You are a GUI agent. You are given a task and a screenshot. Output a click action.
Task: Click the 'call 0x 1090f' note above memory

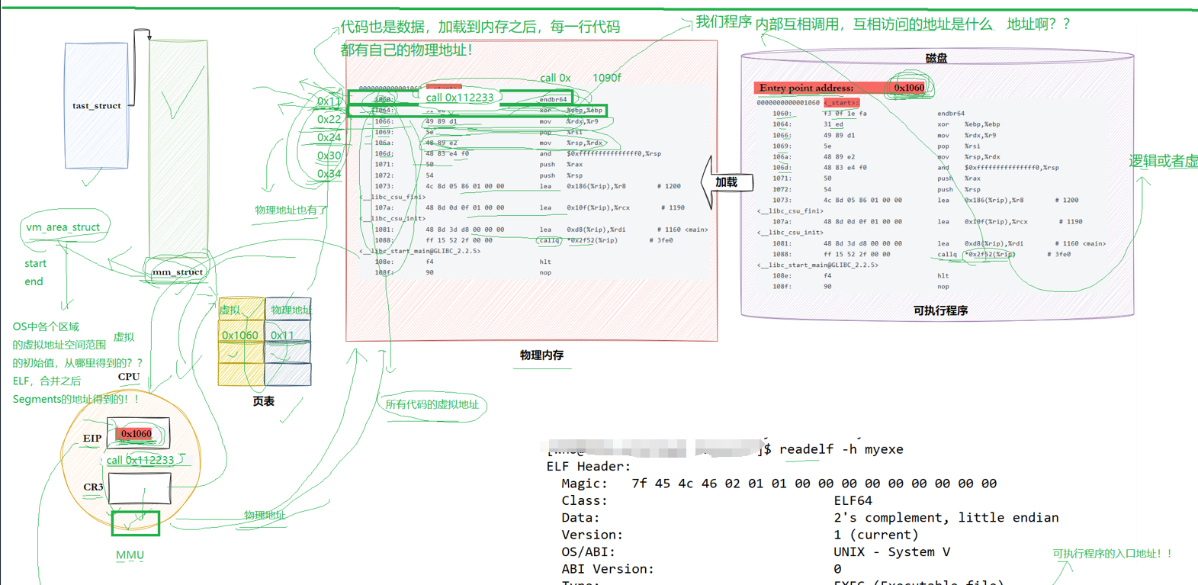[x=580, y=78]
